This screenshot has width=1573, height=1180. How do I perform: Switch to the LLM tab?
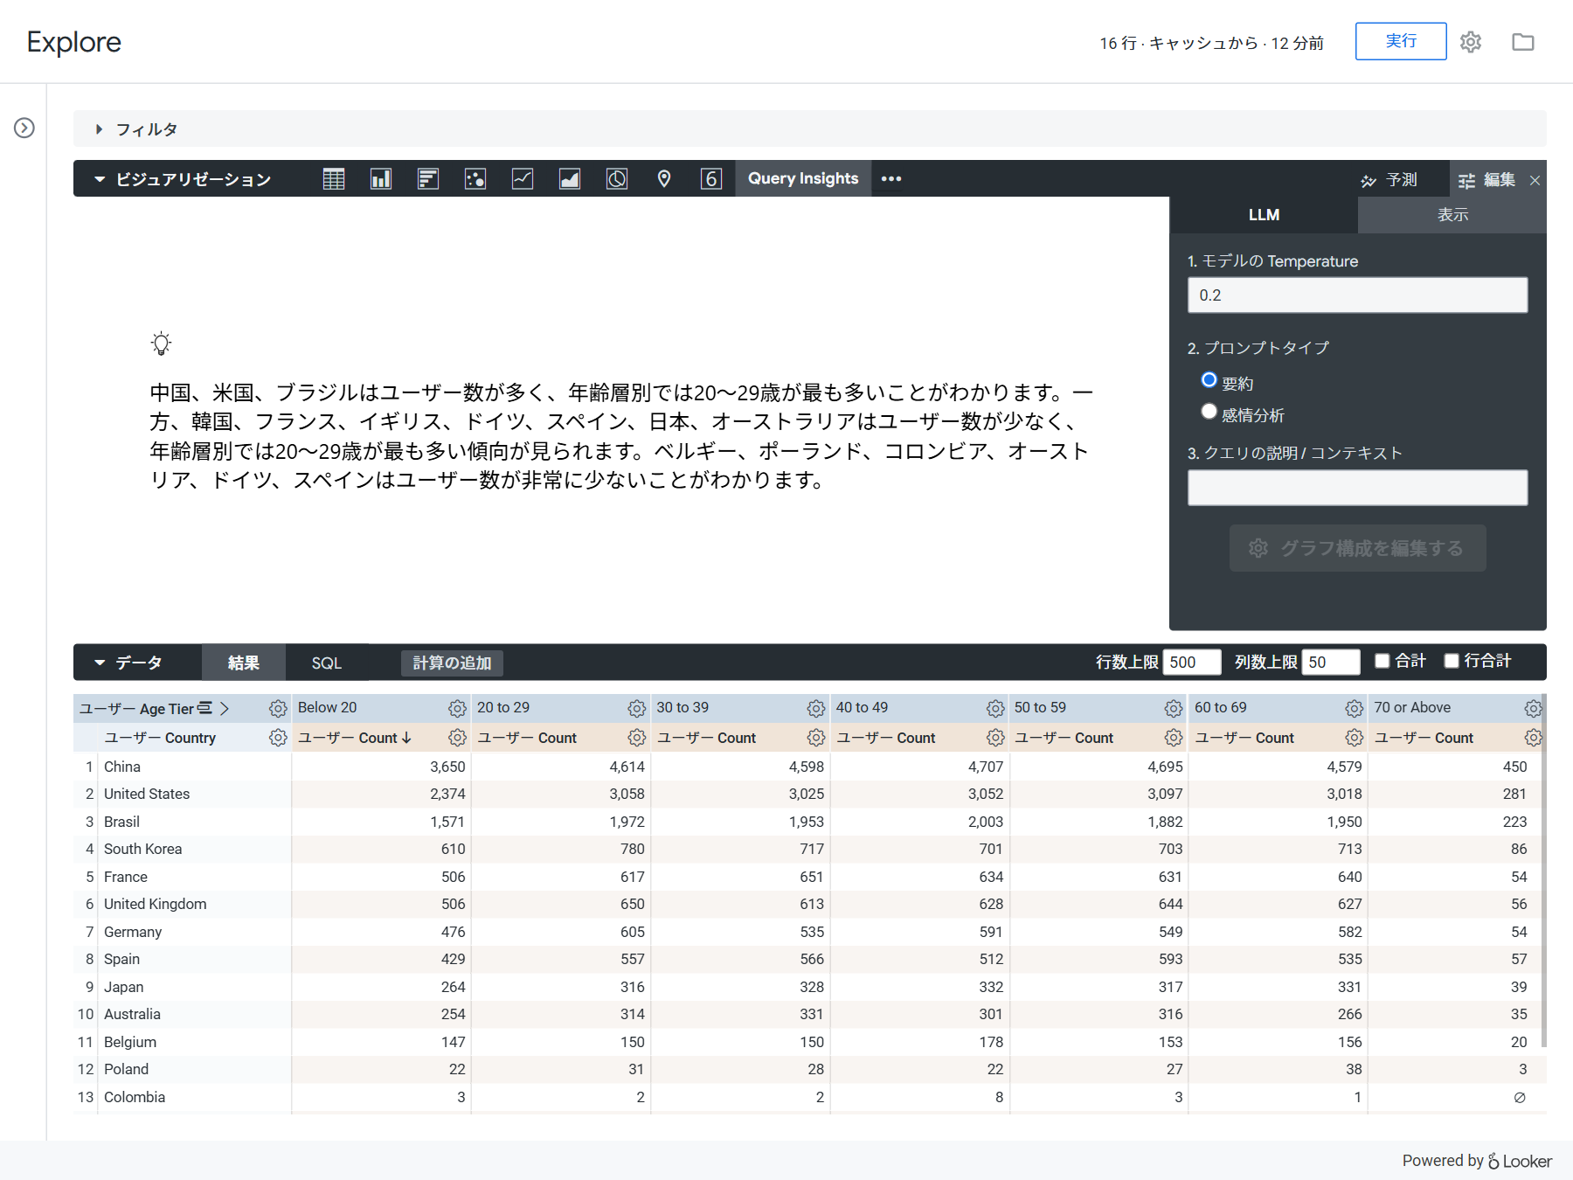1264,215
